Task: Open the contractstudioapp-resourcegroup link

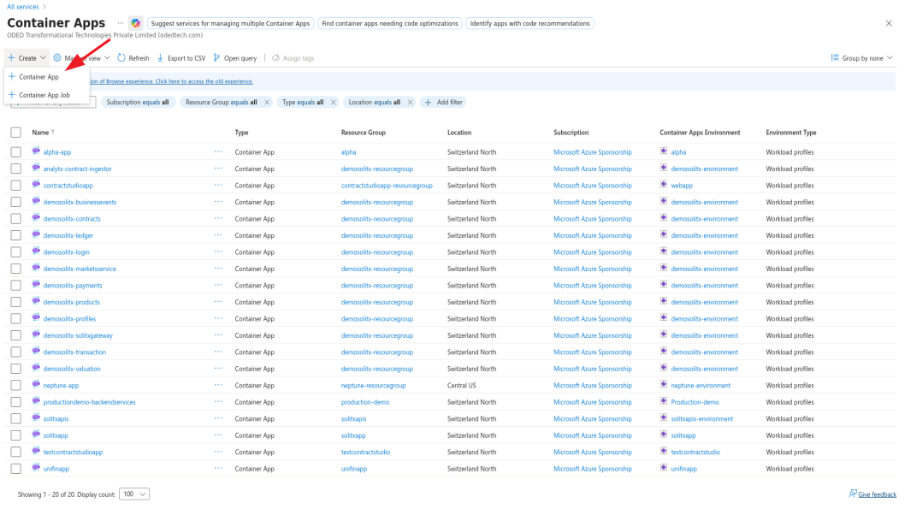Action: 387,186
